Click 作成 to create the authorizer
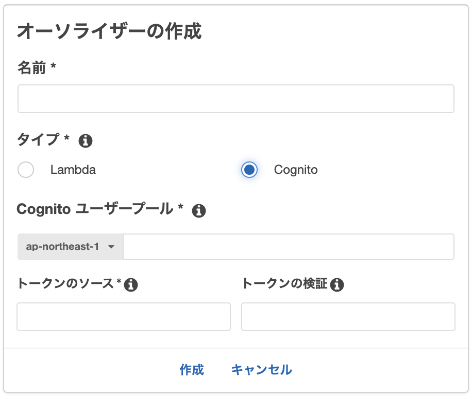Viewport: 472px width, 397px height. tap(192, 370)
